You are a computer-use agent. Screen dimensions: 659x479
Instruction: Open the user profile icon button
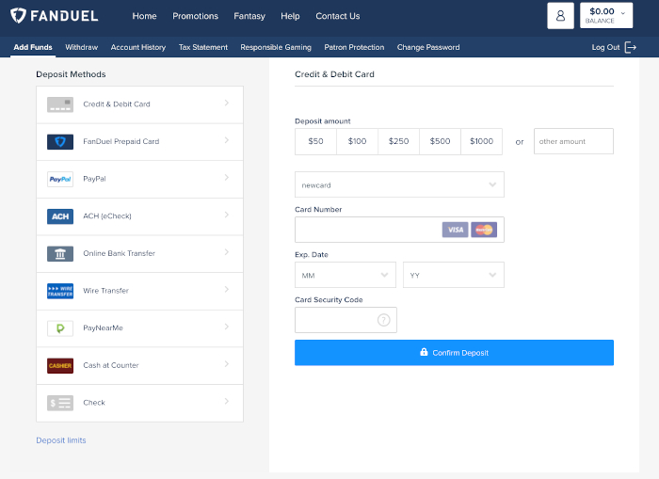point(560,16)
